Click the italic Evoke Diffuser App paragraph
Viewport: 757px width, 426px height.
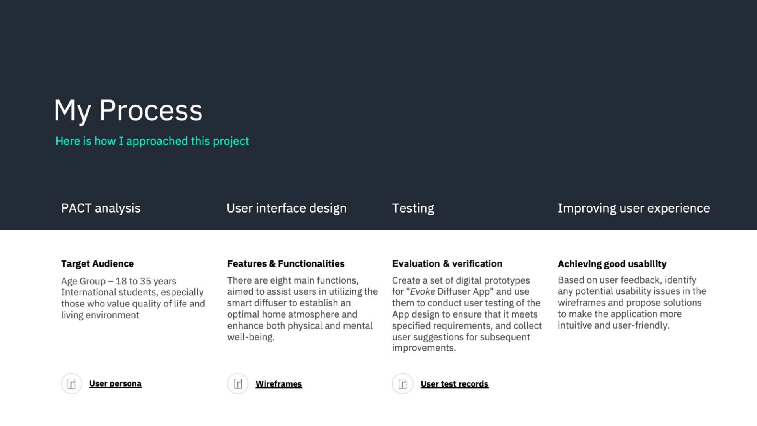point(467,314)
